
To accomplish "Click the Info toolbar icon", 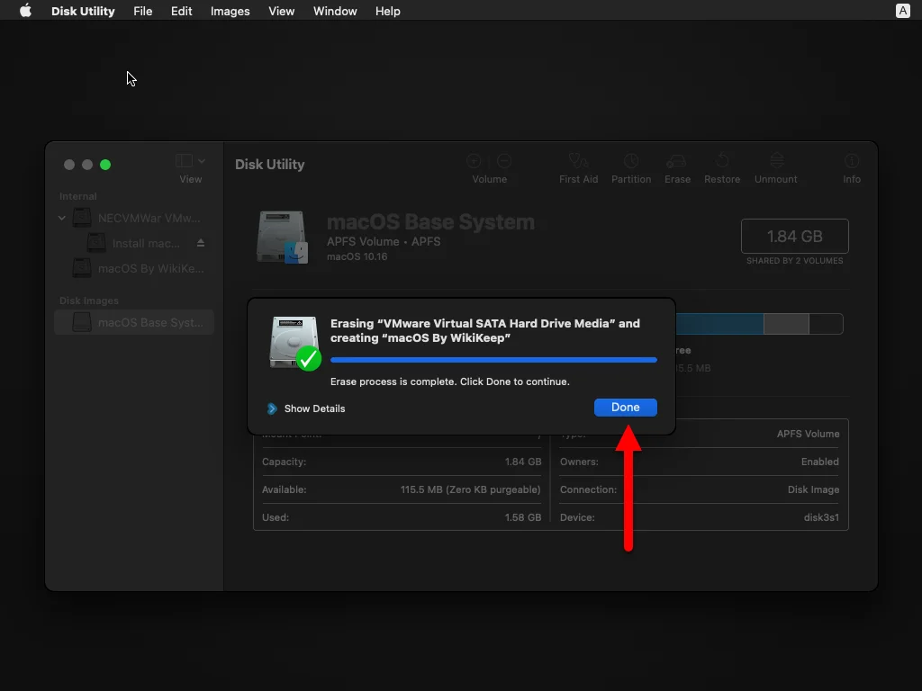I will [x=852, y=161].
